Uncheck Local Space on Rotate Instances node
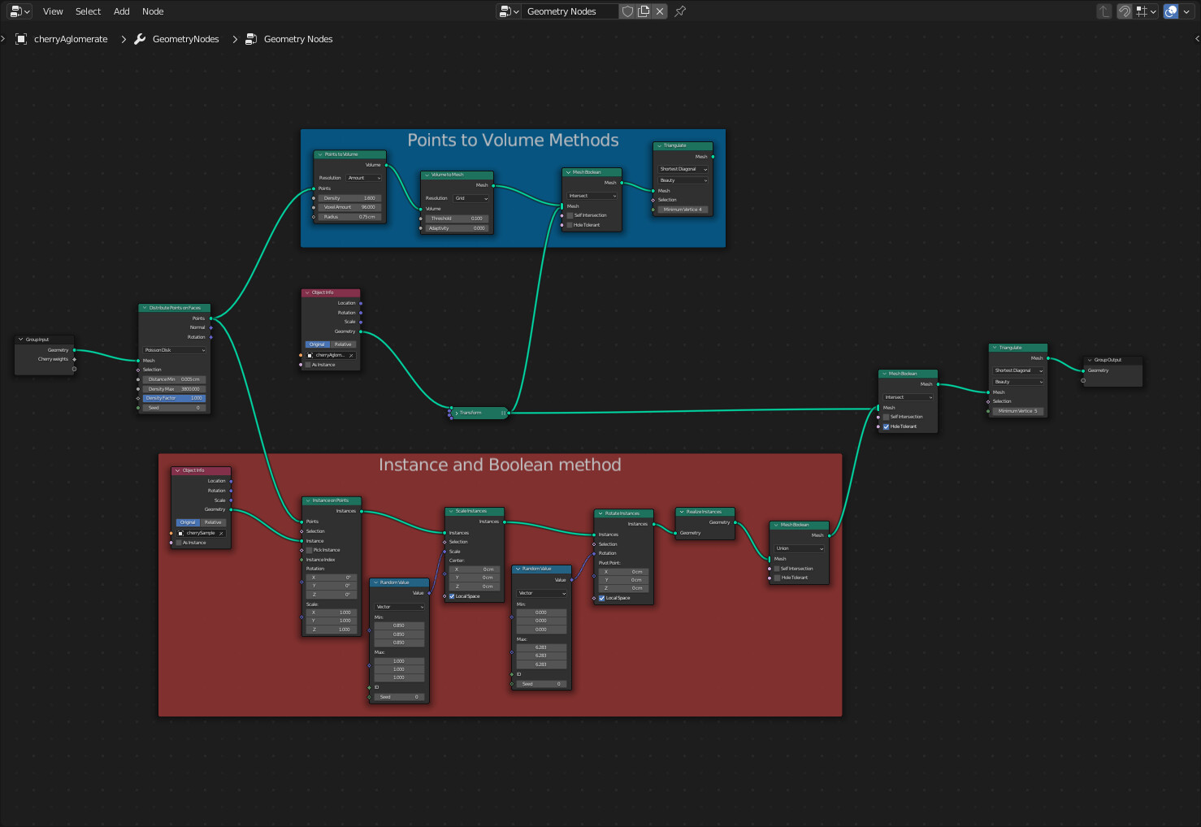Viewport: 1201px width, 827px height. [601, 598]
